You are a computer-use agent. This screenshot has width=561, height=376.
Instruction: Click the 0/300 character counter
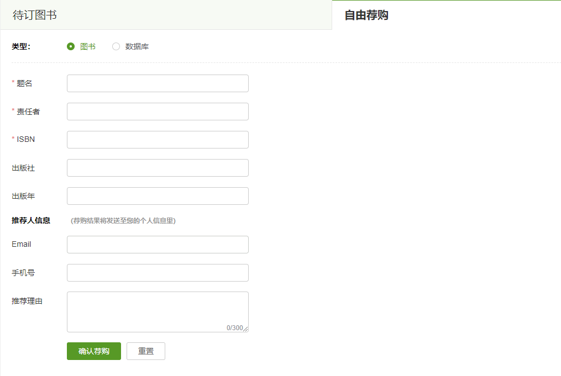(x=234, y=328)
